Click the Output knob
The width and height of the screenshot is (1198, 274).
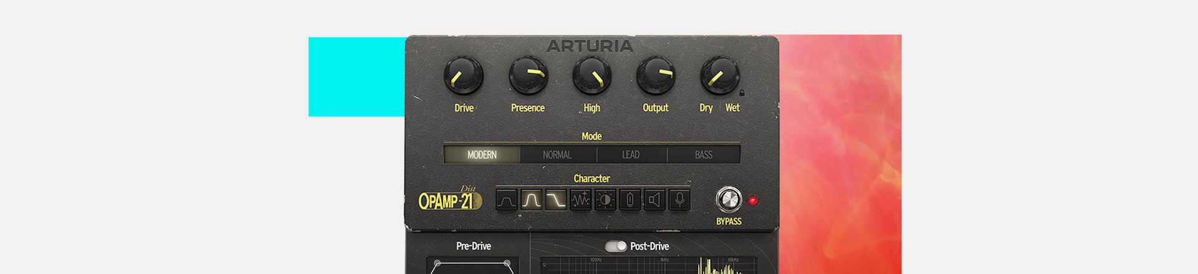pos(656,76)
